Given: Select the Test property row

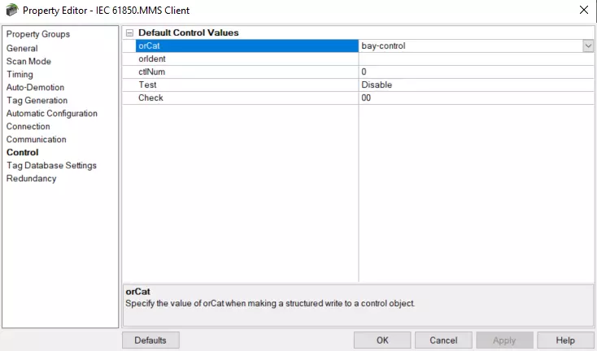Looking at the screenshot, I should 246,84.
